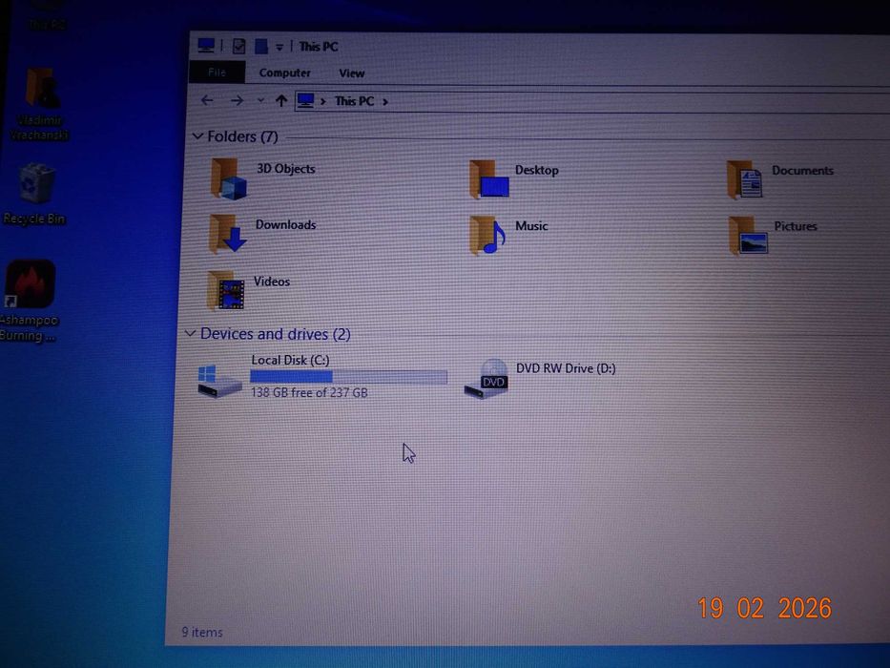Image resolution: width=890 pixels, height=668 pixels.
Task: Open the 3D Objects folder icon
Action: click(229, 179)
